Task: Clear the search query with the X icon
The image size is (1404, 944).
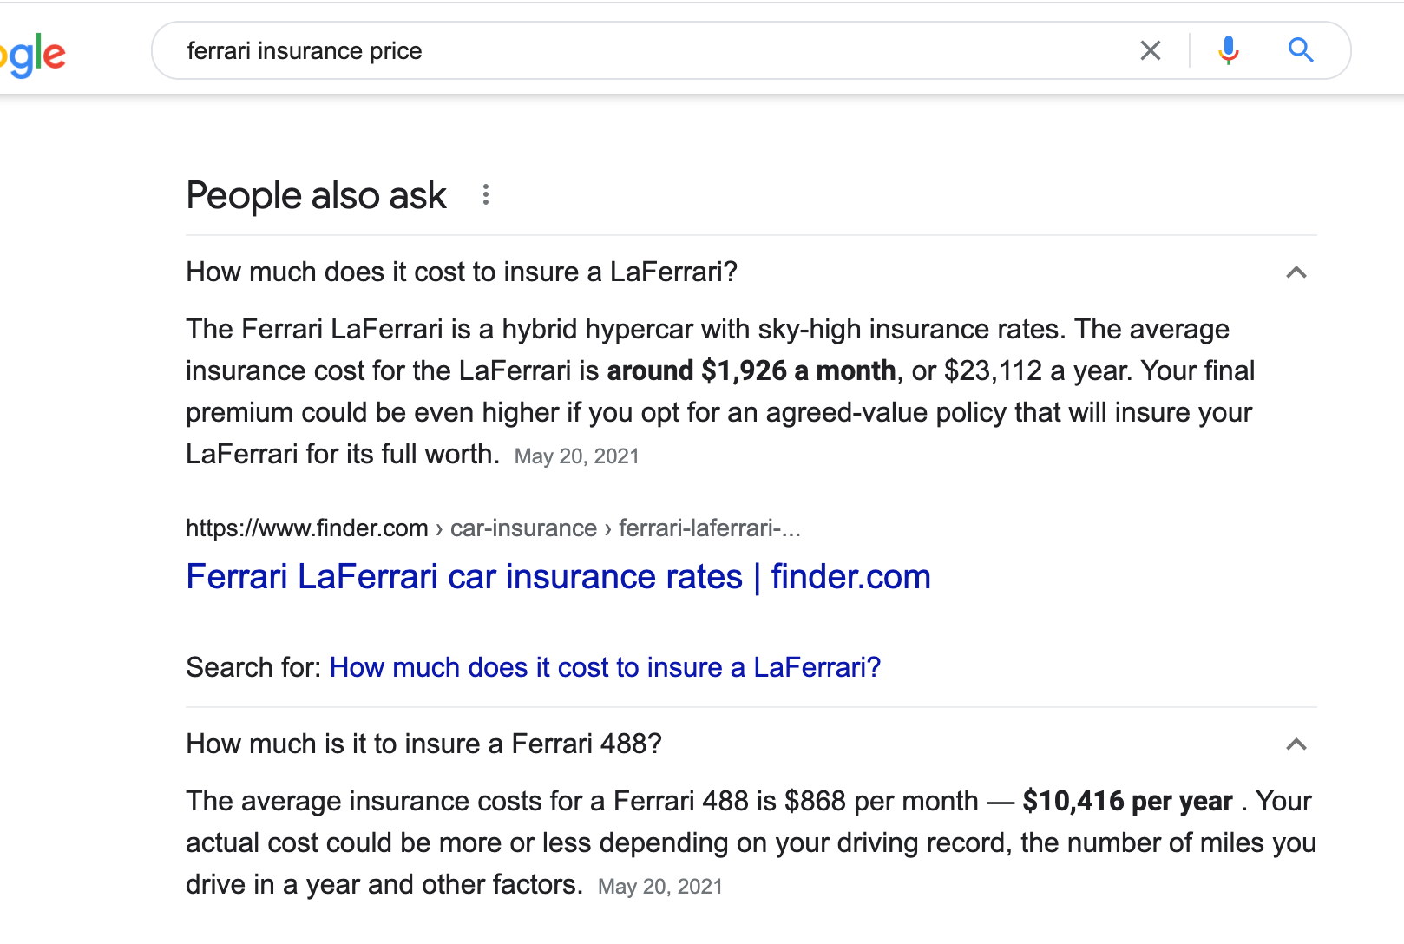Action: coord(1151,51)
